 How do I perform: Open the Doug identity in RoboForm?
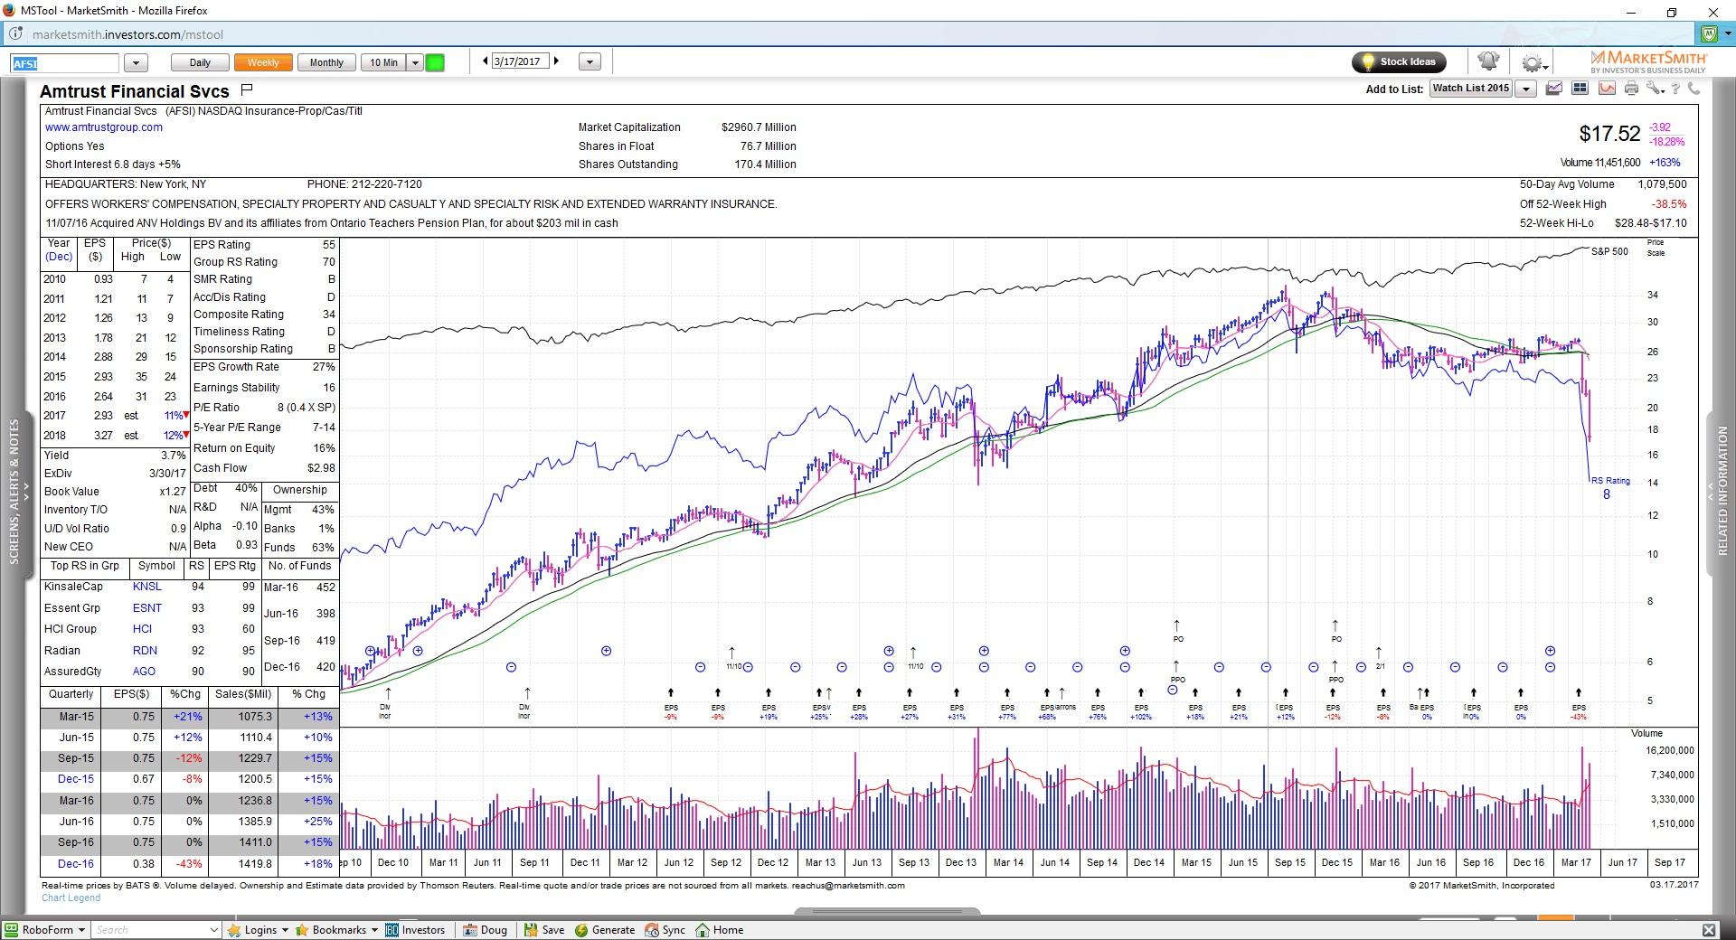pyautogui.click(x=486, y=929)
